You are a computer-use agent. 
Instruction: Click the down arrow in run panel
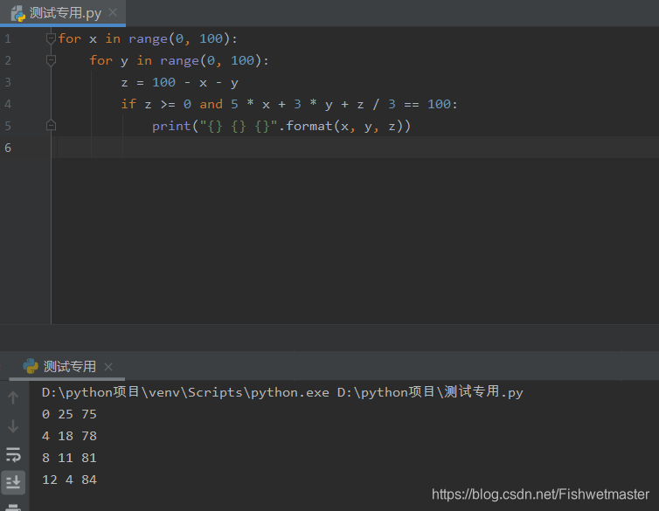pos(13,426)
